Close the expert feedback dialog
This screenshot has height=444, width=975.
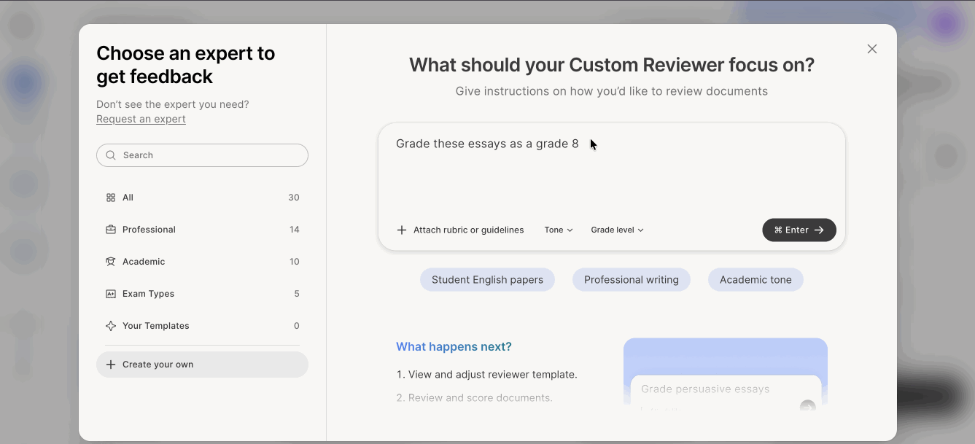[872, 49]
